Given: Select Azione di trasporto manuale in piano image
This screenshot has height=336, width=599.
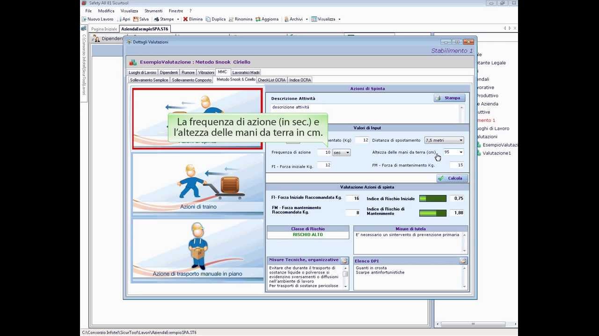Looking at the screenshot, I should point(198,250).
